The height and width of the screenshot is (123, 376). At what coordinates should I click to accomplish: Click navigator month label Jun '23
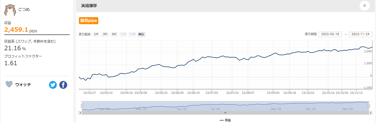click(182, 109)
